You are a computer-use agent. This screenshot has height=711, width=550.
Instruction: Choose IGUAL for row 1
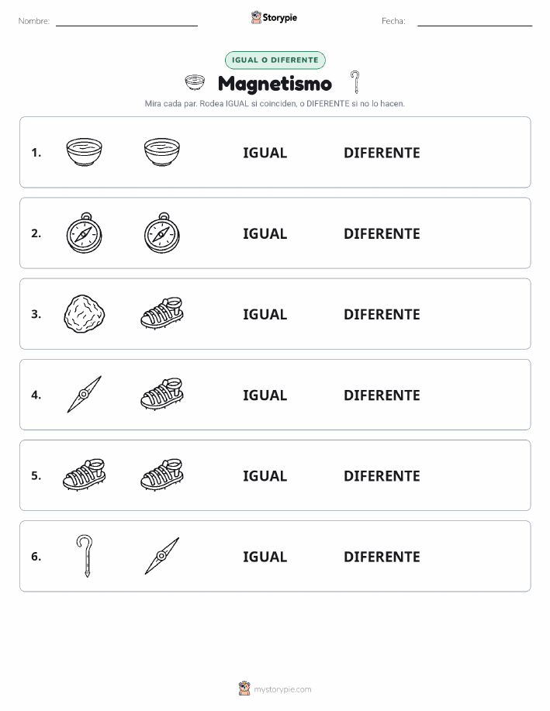tap(265, 153)
